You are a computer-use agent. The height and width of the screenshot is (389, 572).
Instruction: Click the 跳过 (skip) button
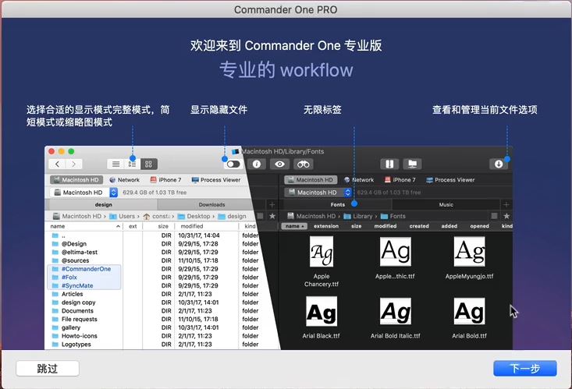(x=48, y=369)
